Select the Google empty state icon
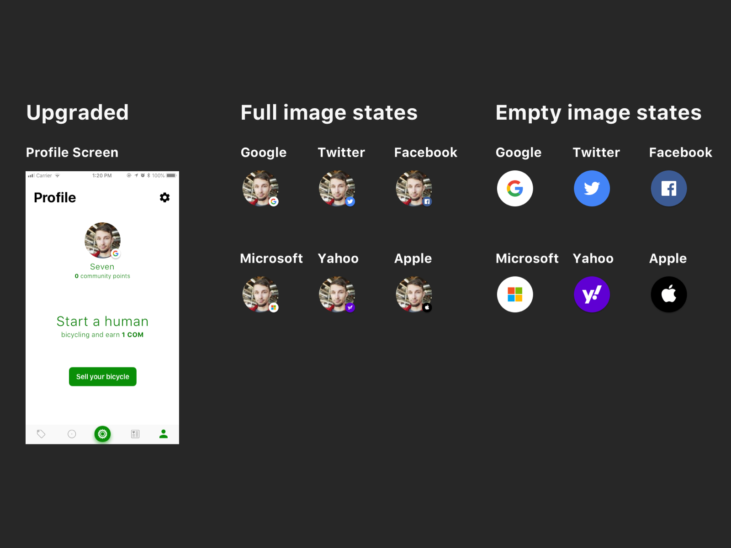Viewport: 731px width, 548px height. [514, 188]
